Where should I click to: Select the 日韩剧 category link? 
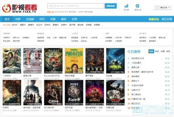click(89, 25)
